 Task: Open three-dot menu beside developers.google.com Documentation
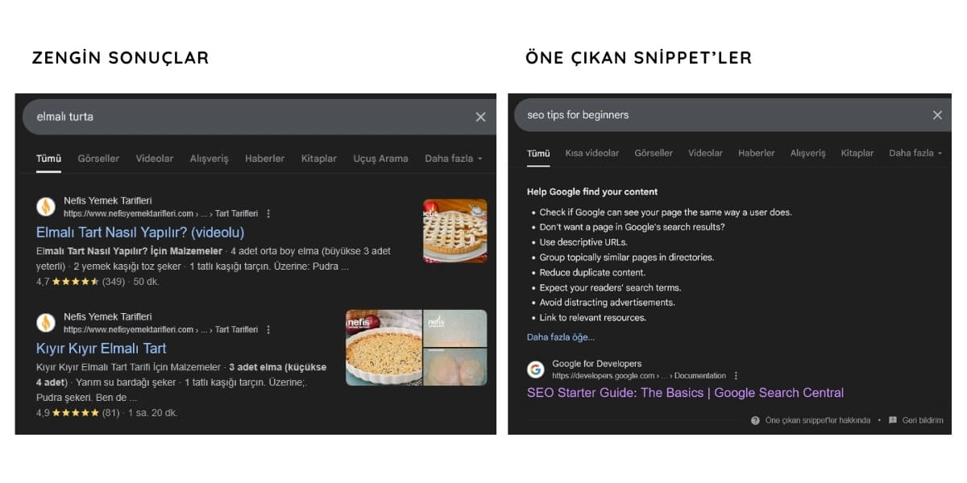(736, 376)
